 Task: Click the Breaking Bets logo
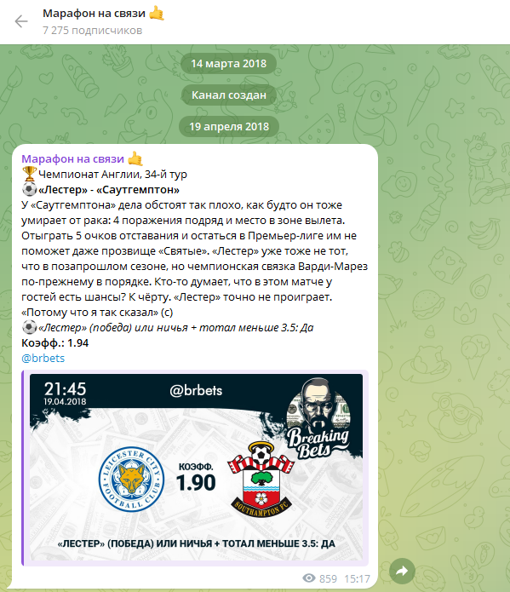tap(318, 419)
